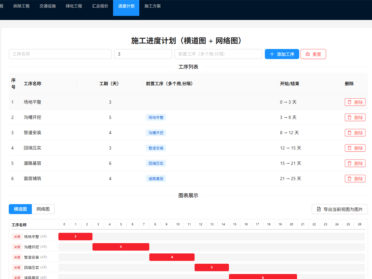Click the 回填压实 predecessor tag in row 5
Screen dimensions: 372x279
(156, 163)
